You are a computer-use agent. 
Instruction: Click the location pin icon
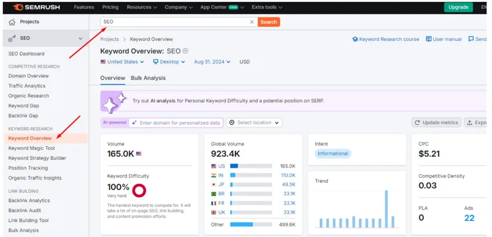coord(232,122)
